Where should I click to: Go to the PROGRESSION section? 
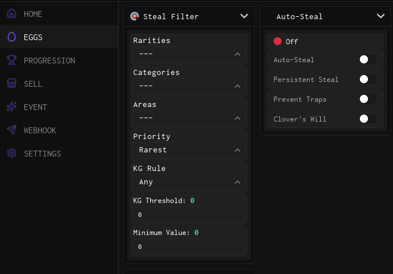click(59, 60)
